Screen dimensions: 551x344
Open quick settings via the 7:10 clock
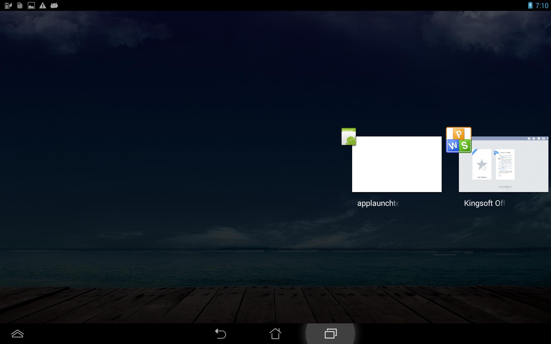point(542,5)
